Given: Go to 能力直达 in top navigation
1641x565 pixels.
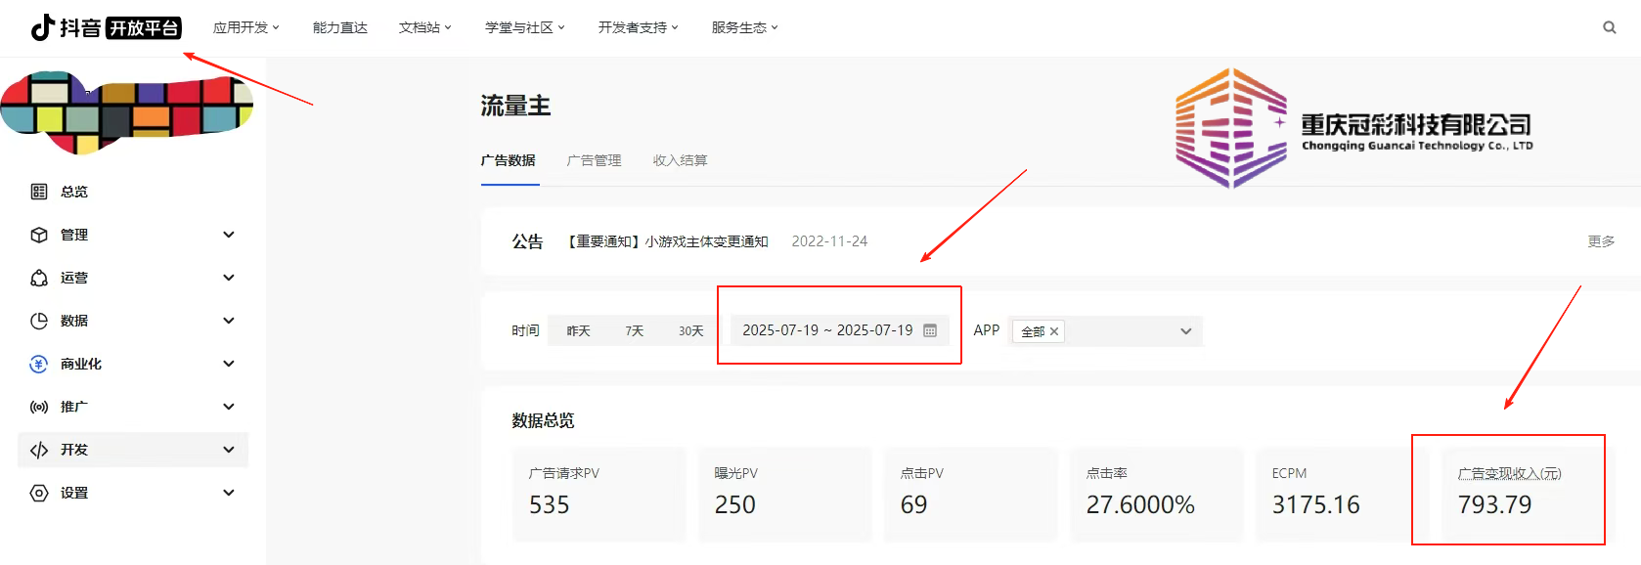Looking at the screenshot, I should click(x=340, y=27).
